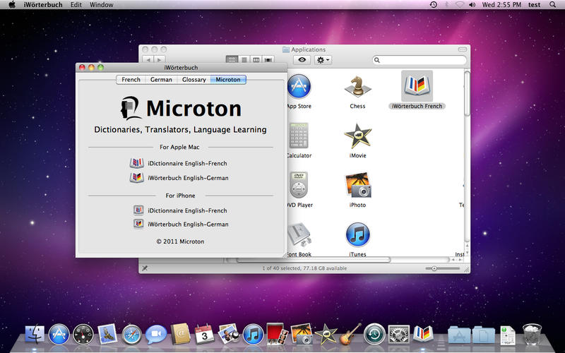Screen dimensions: 565x353
Task: Open GarageBand guitar icon in the dock
Action: [x=350, y=334]
